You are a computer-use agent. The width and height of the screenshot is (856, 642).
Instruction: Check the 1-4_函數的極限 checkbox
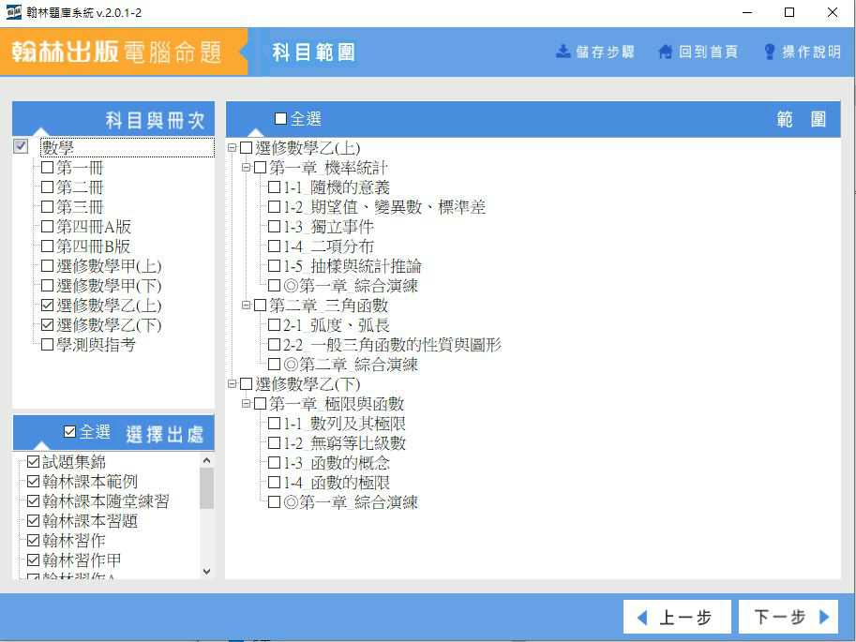[274, 483]
